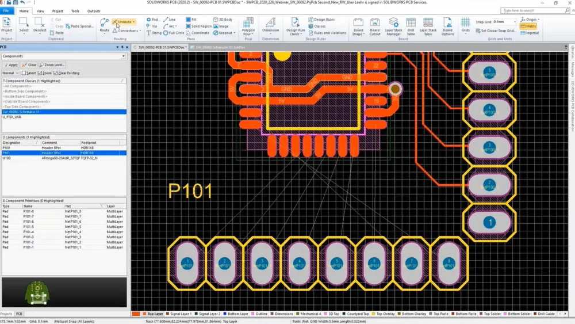Click Set Global Snap Grid
This screenshot has height=324, width=575.
pos(496,31)
